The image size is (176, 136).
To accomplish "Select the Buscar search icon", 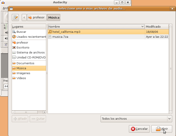I will coord(14,32).
